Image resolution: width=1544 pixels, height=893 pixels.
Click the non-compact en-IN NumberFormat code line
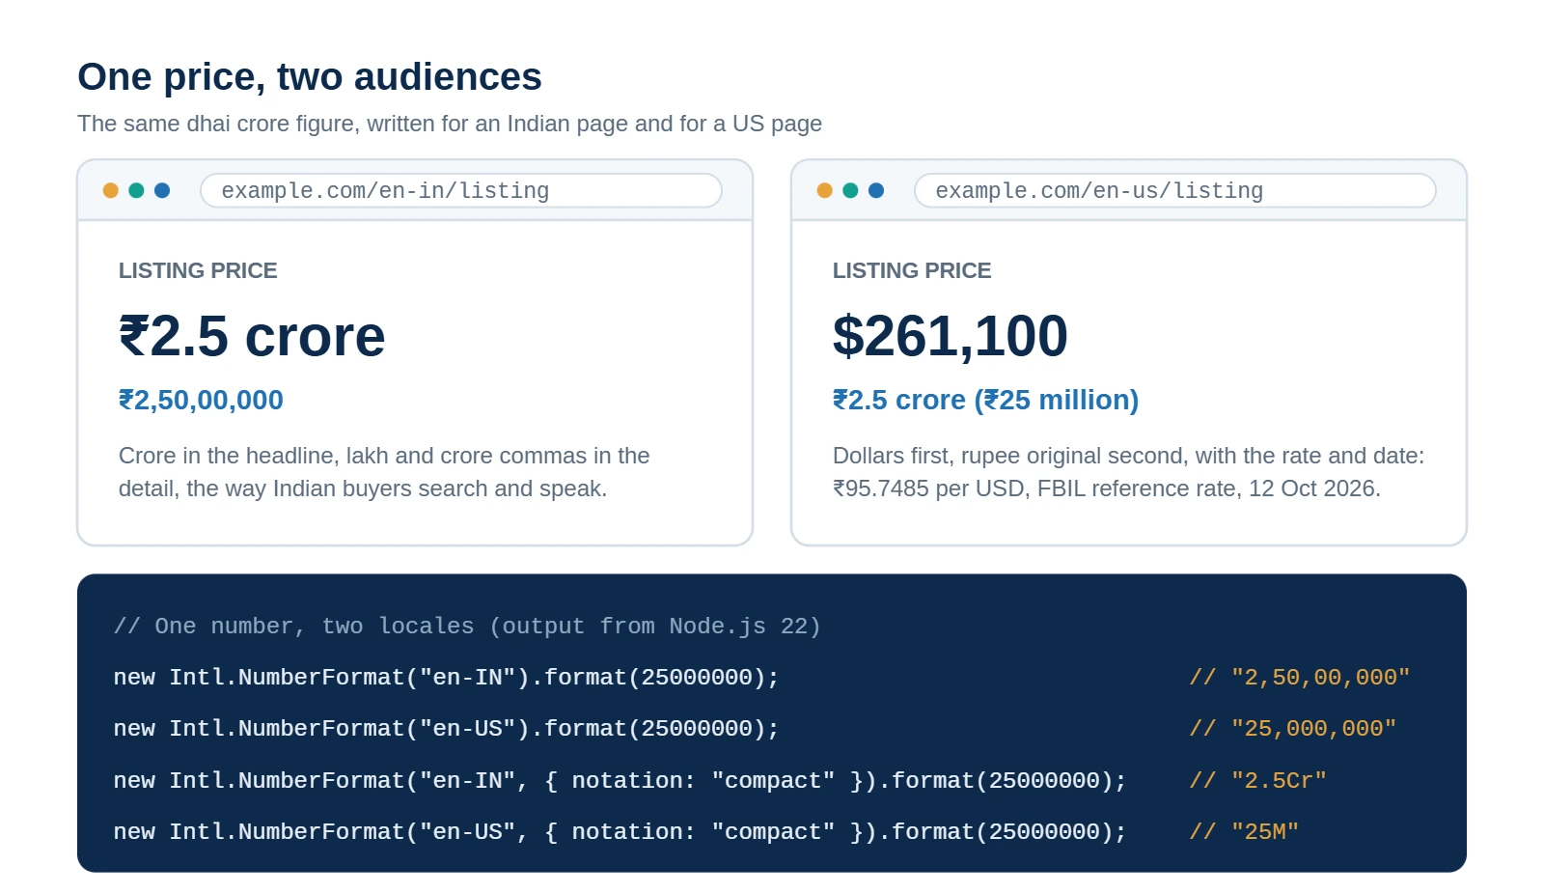pos(446,677)
